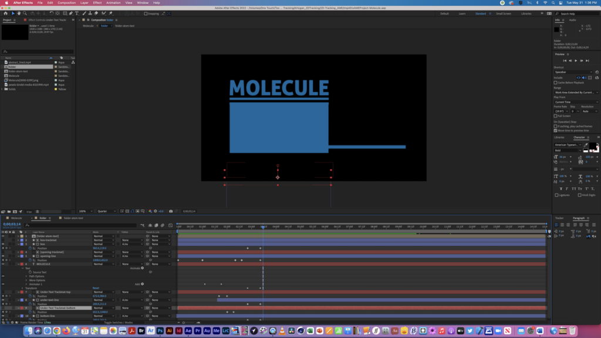This screenshot has height=338, width=601.
Task: Switch to the Audio panel tab
Action: coord(572,20)
